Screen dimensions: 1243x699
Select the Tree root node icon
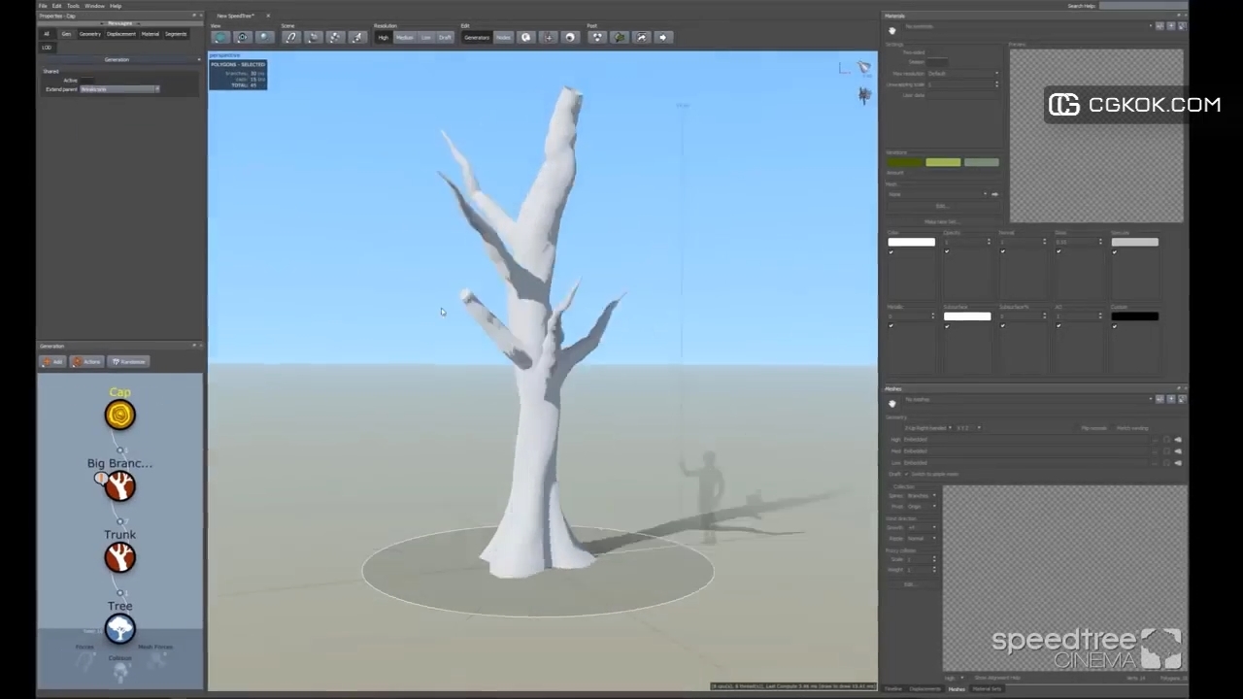click(119, 629)
